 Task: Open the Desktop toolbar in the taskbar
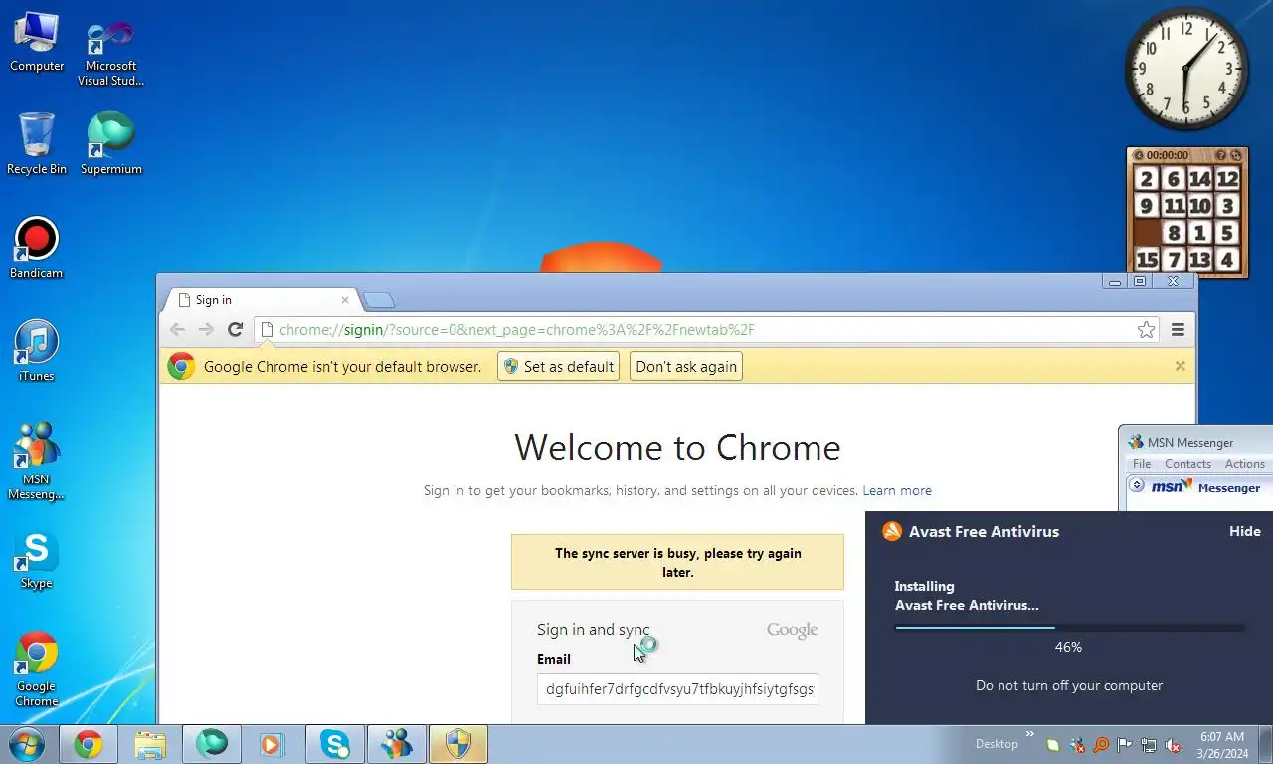pos(997,744)
